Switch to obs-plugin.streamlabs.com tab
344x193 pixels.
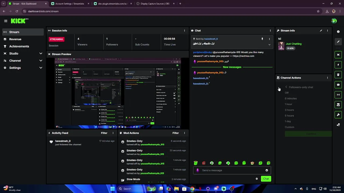click(x=112, y=4)
